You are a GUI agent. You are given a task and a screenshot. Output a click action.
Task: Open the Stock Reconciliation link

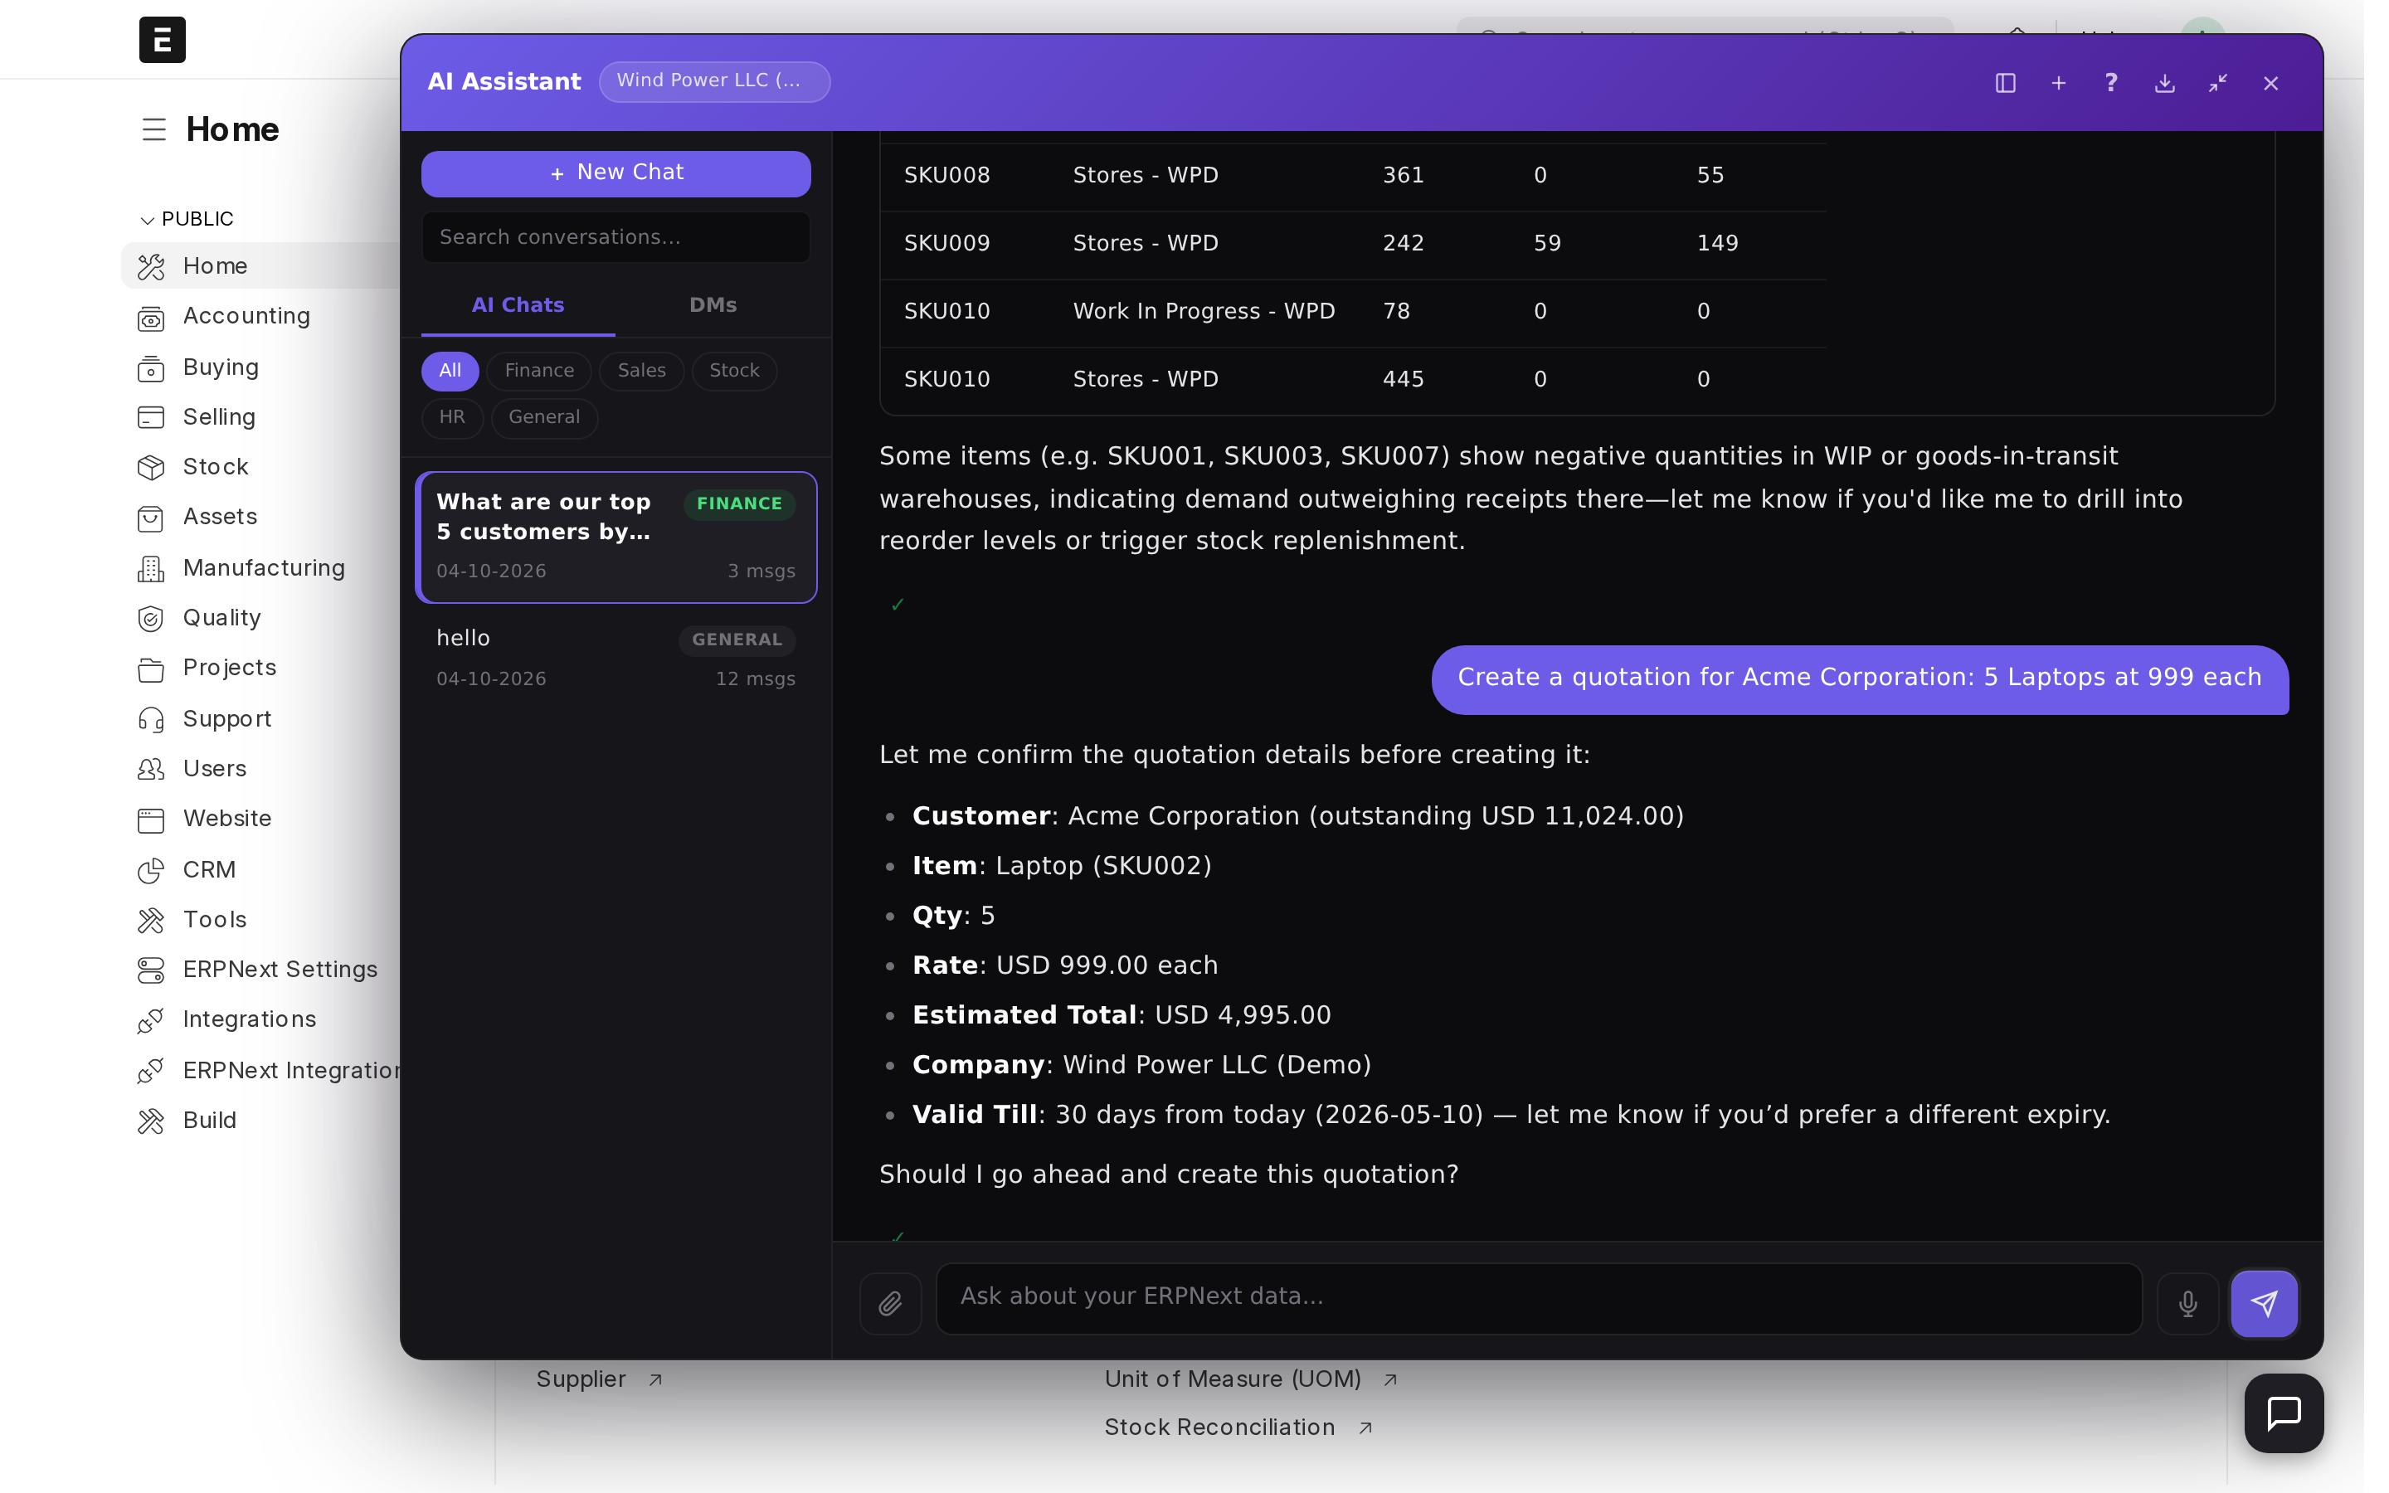coord(1219,1427)
